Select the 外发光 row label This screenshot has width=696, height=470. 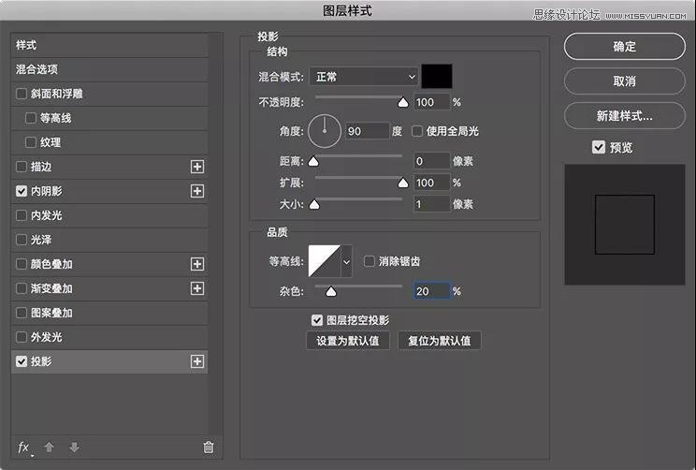[x=46, y=337]
